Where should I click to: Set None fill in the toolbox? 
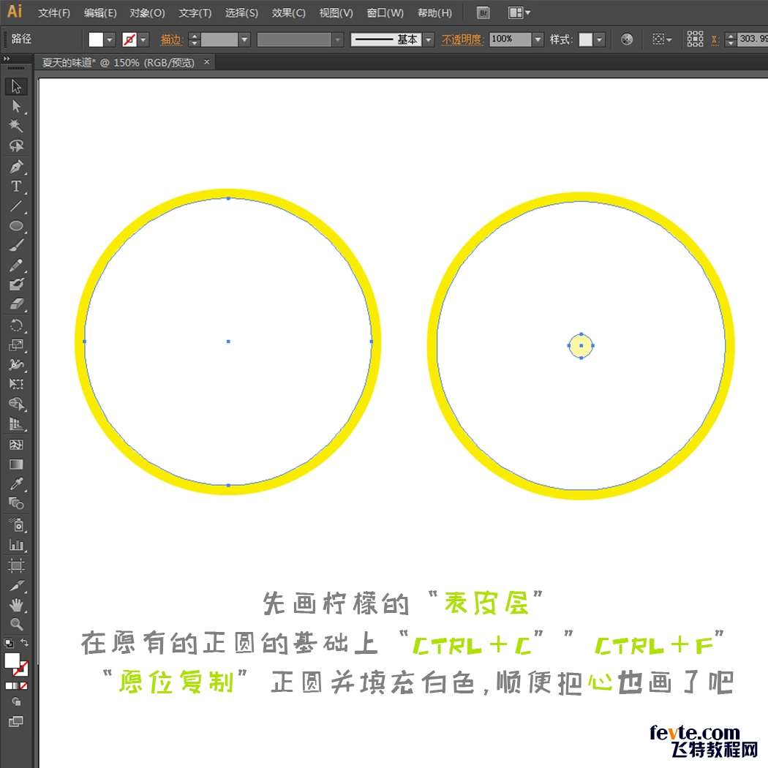(23, 686)
